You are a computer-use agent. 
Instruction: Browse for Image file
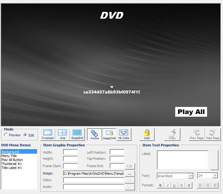click(x=130, y=174)
